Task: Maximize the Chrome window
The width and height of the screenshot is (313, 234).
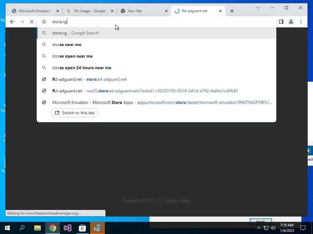Action: (x=286, y=8)
